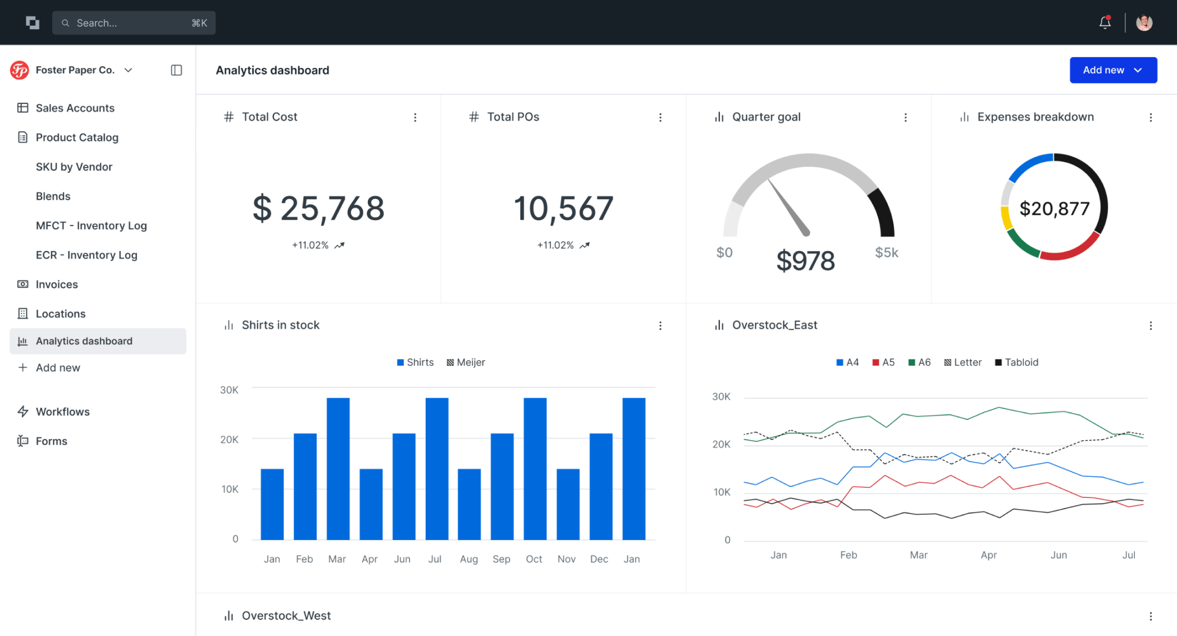
Task: Expand the Add new button dropdown
Action: pos(1113,70)
